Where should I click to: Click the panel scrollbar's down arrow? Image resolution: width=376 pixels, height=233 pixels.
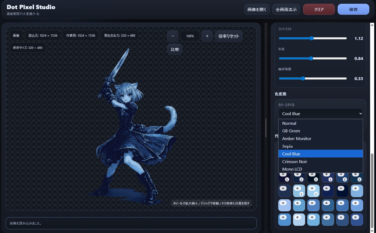tap(372, 231)
